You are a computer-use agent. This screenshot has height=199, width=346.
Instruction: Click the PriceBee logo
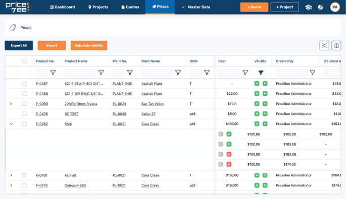coord(18,7)
